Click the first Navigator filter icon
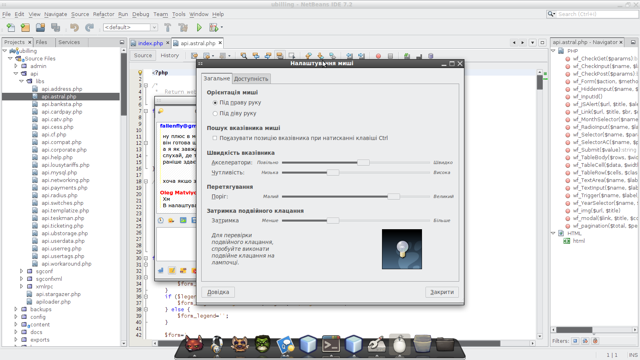Image resolution: width=640 pixels, height=360 pixels. click(x=575, y=341)
